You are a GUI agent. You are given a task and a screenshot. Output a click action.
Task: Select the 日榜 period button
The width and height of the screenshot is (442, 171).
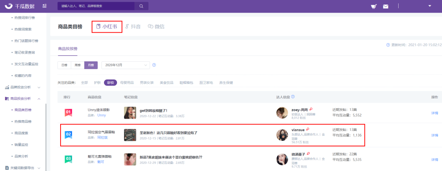point(64,65)
